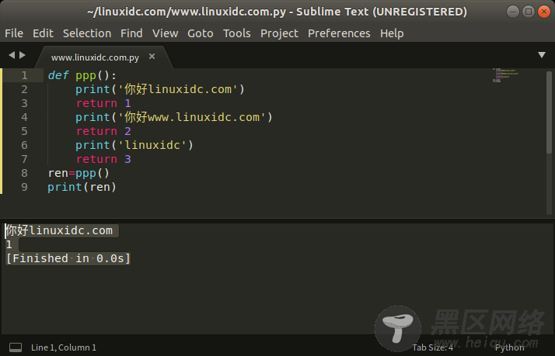555x356 pixels.
Task: Click the 'ren=ppp()' line
Action: [x=79, y=173]
